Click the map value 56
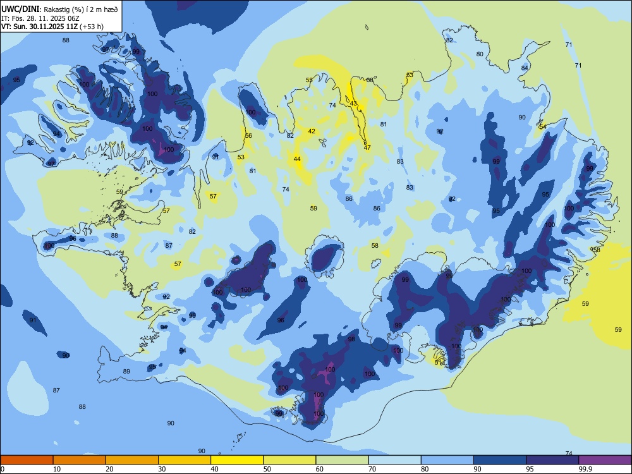The width and height of the screenshot is (632, 474). (x=248, y=135)
